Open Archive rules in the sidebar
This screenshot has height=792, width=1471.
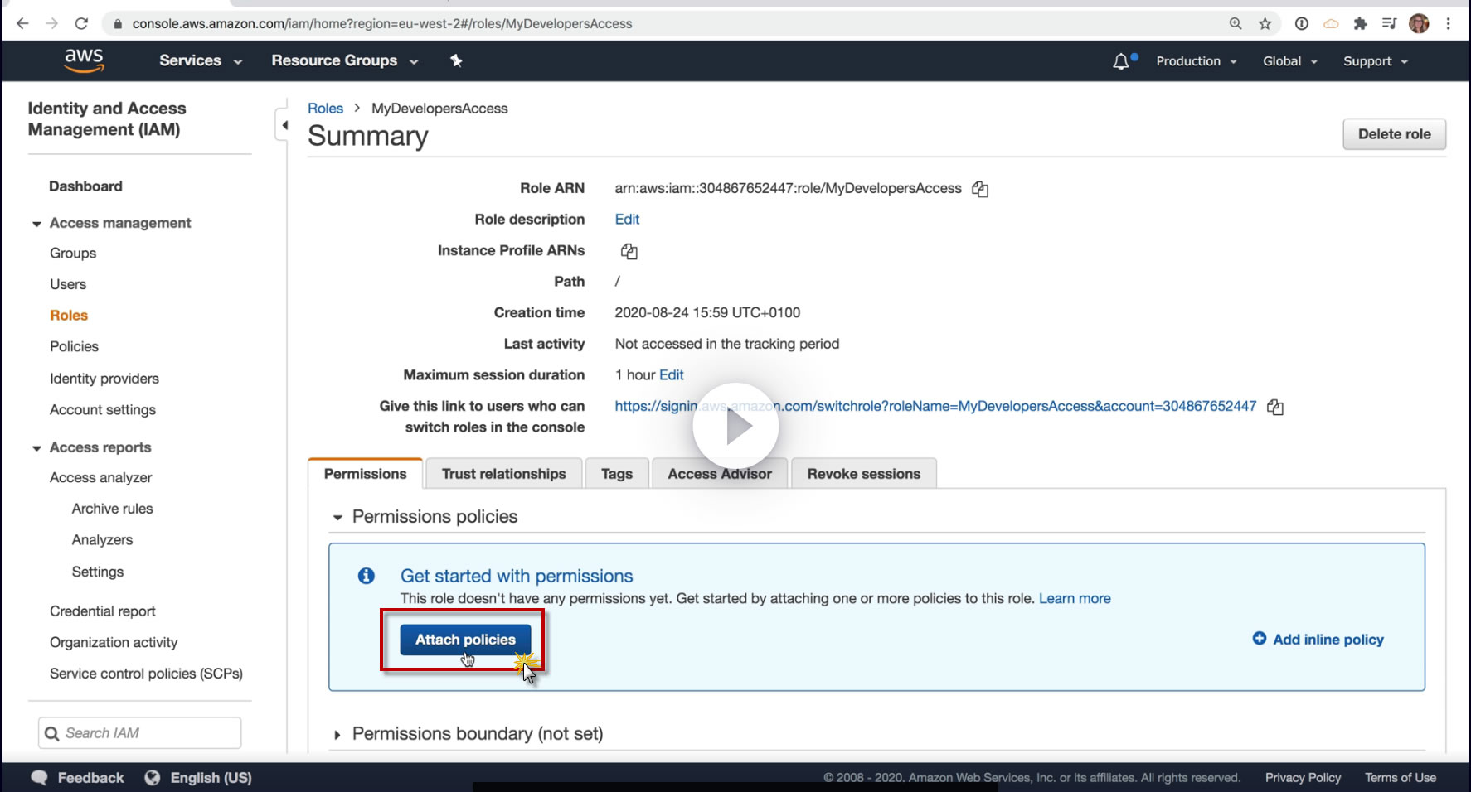point(113,509)
